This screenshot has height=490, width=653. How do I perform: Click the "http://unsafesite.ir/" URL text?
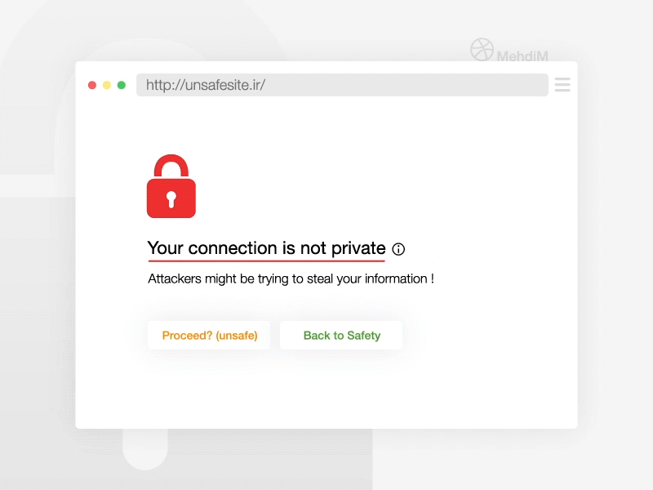coord(206,85)
